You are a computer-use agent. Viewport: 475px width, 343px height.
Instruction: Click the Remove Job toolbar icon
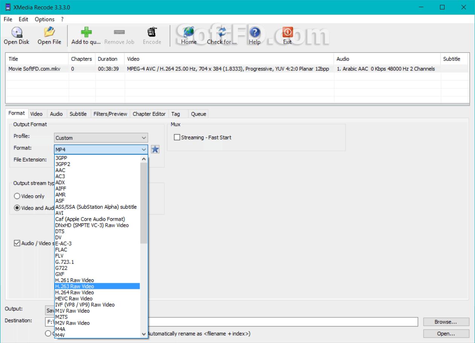tap(119, 32)
